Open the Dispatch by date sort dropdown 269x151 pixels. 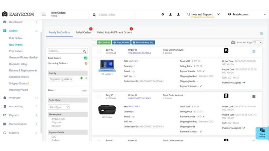(61, 79)
